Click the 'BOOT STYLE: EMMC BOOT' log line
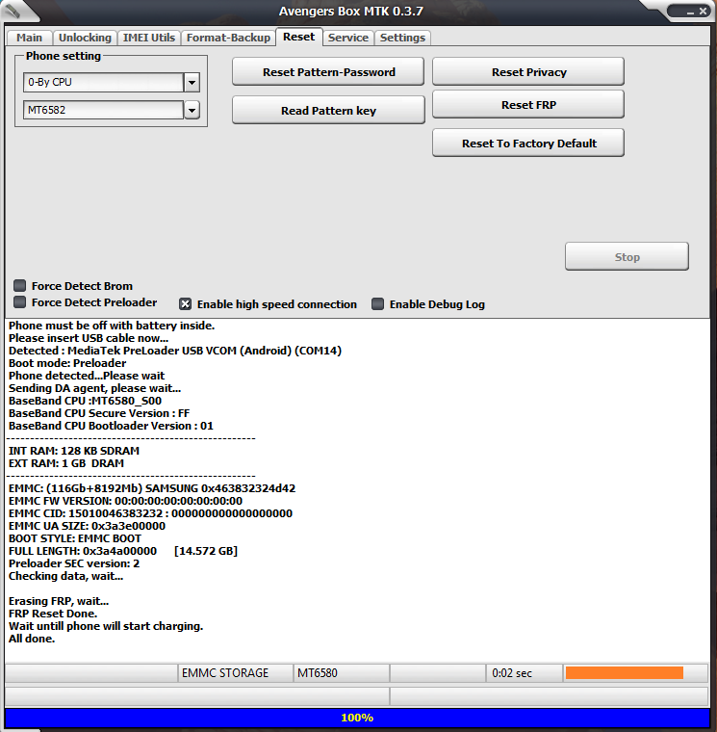 [75, 538]
